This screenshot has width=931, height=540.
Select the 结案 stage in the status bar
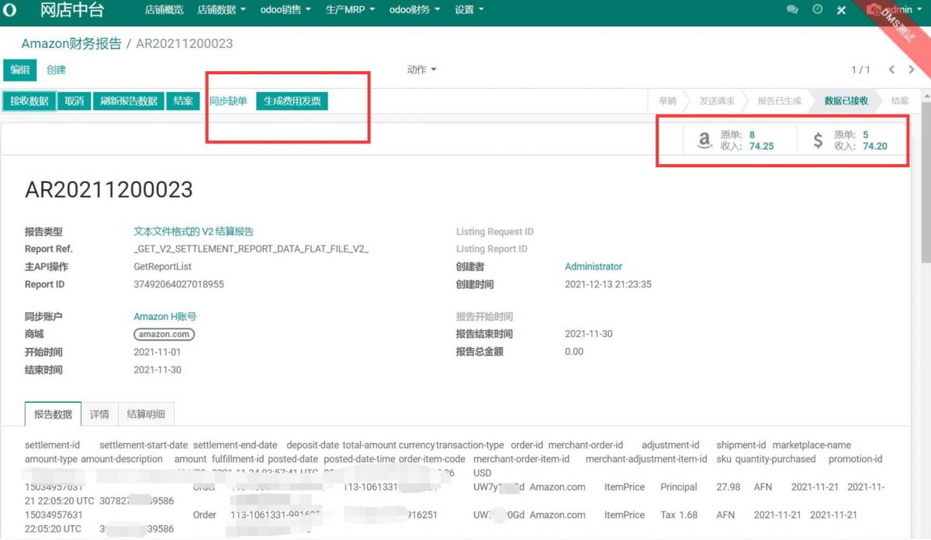coord(898,101)
